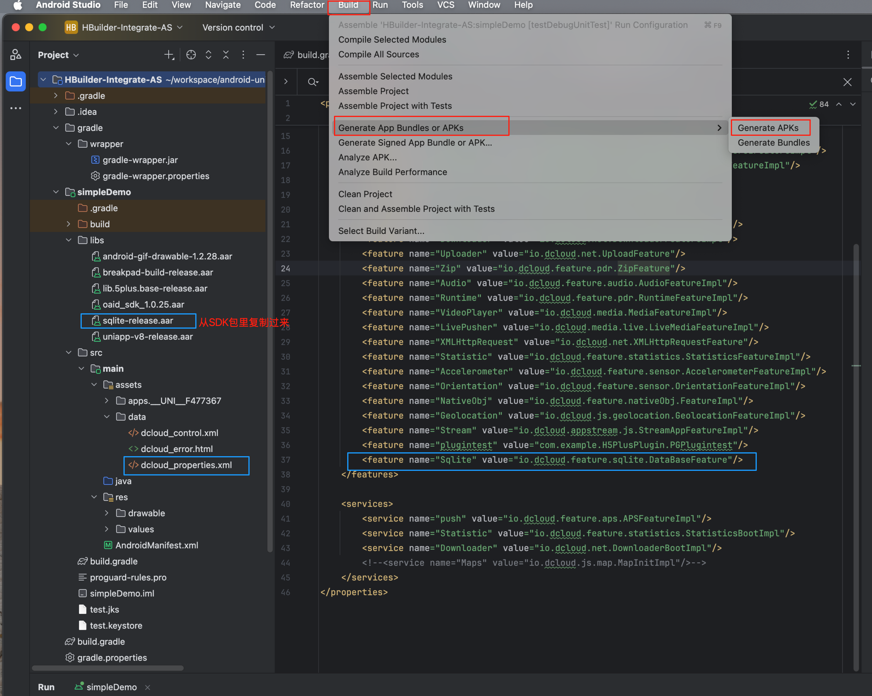Locate opened file using the crosshair icon
Screen dimensions: 872x696
(x=191, y=55)
